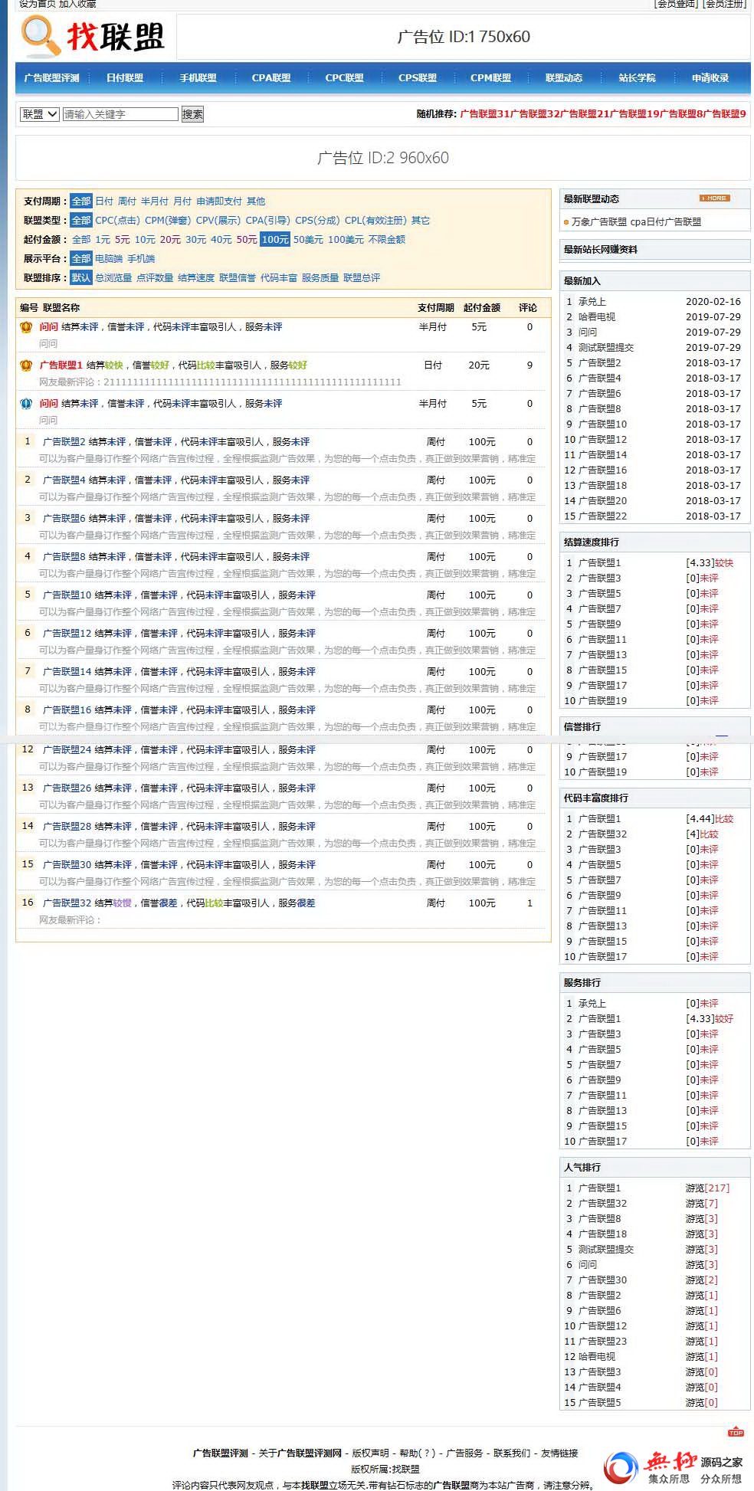Sort alliances by 总浏览量
The image size is (754, 1491).
point(113,278)
